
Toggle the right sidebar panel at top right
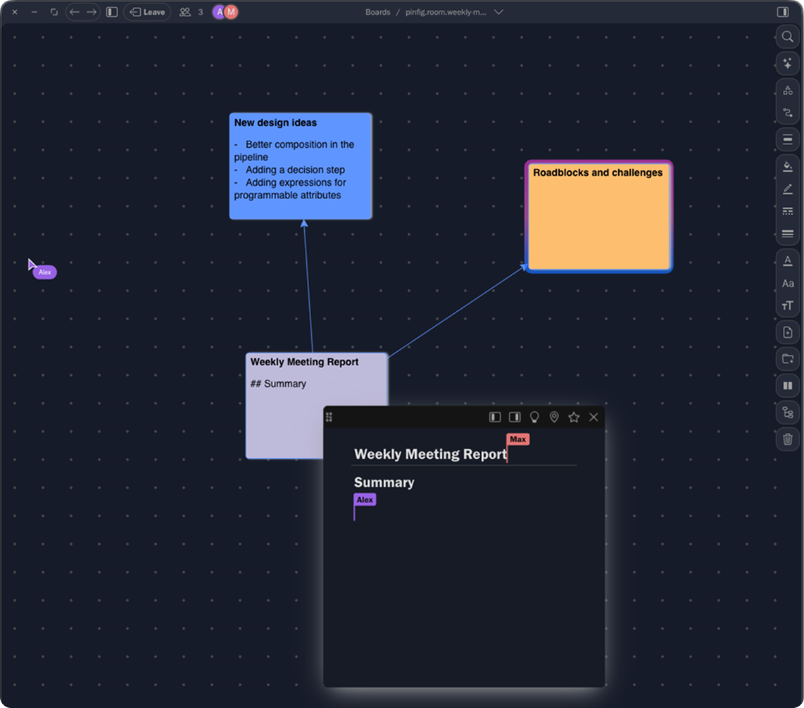(x=782, y=12)
